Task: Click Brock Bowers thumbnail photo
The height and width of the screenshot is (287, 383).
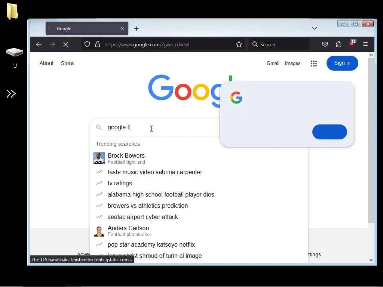Action: point(99,158)
